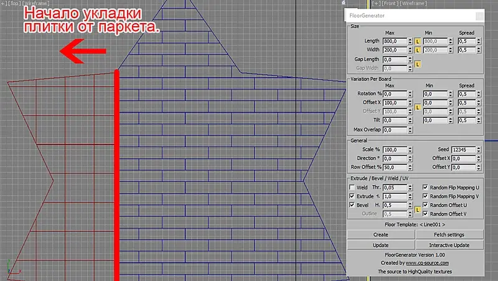Click the Direction ° spinner arrows

click(410, 159)
